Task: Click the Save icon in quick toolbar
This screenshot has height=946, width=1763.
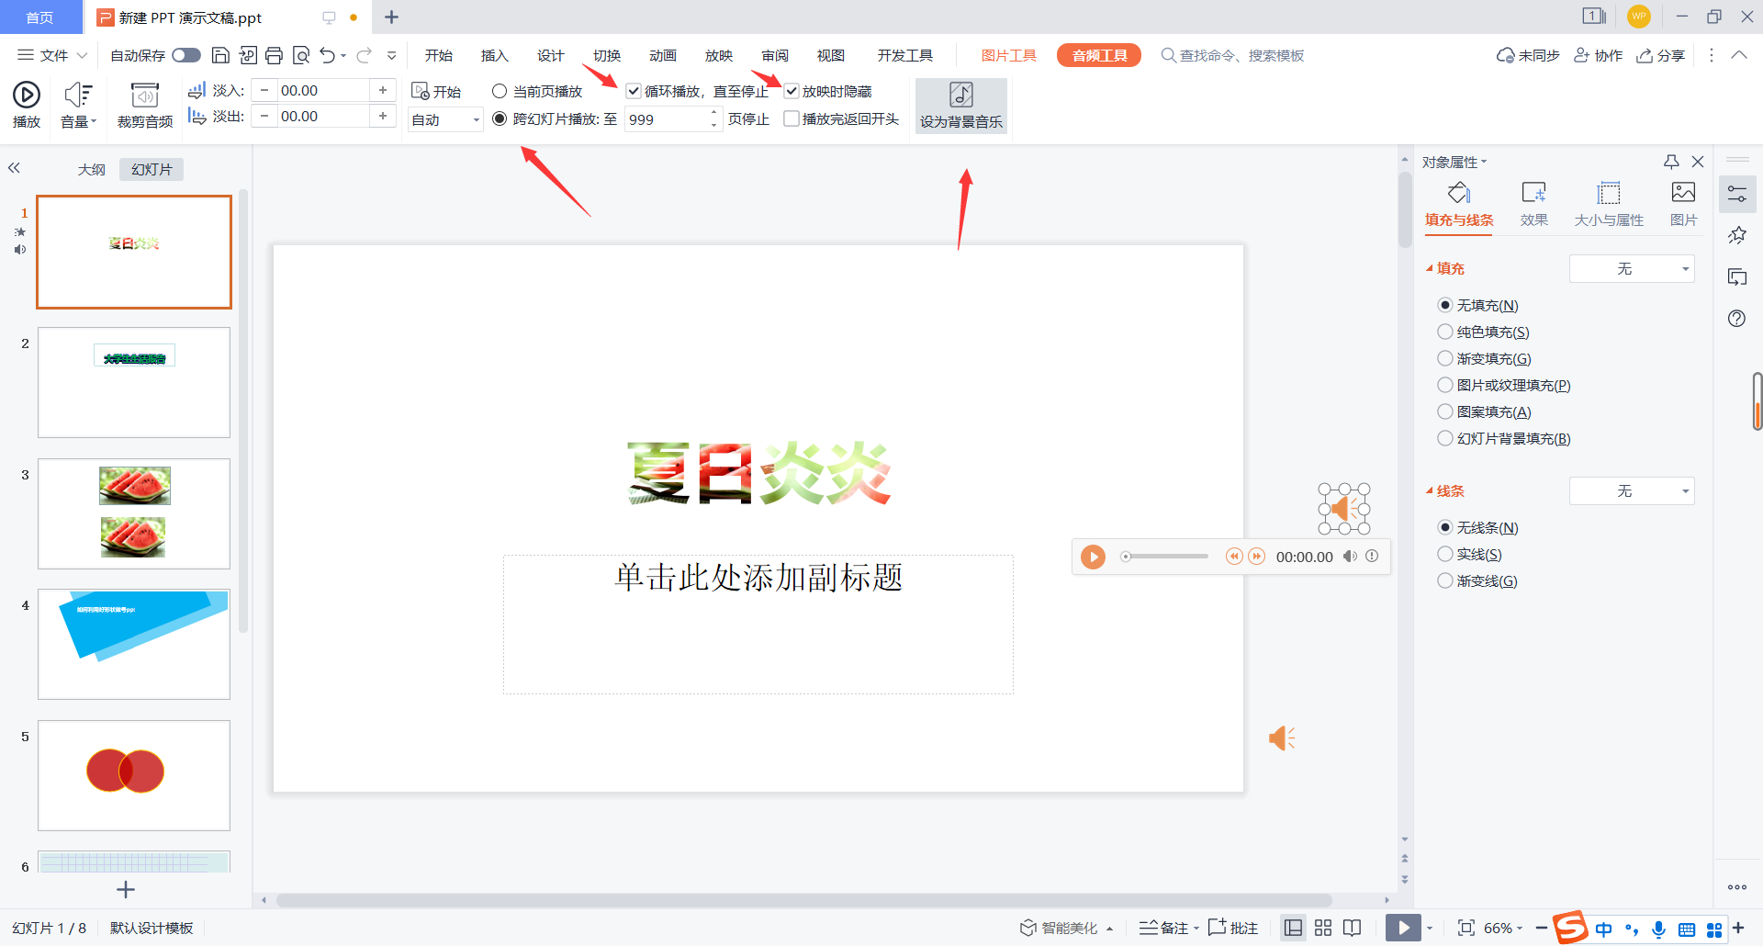Action: tap(220, 56)
